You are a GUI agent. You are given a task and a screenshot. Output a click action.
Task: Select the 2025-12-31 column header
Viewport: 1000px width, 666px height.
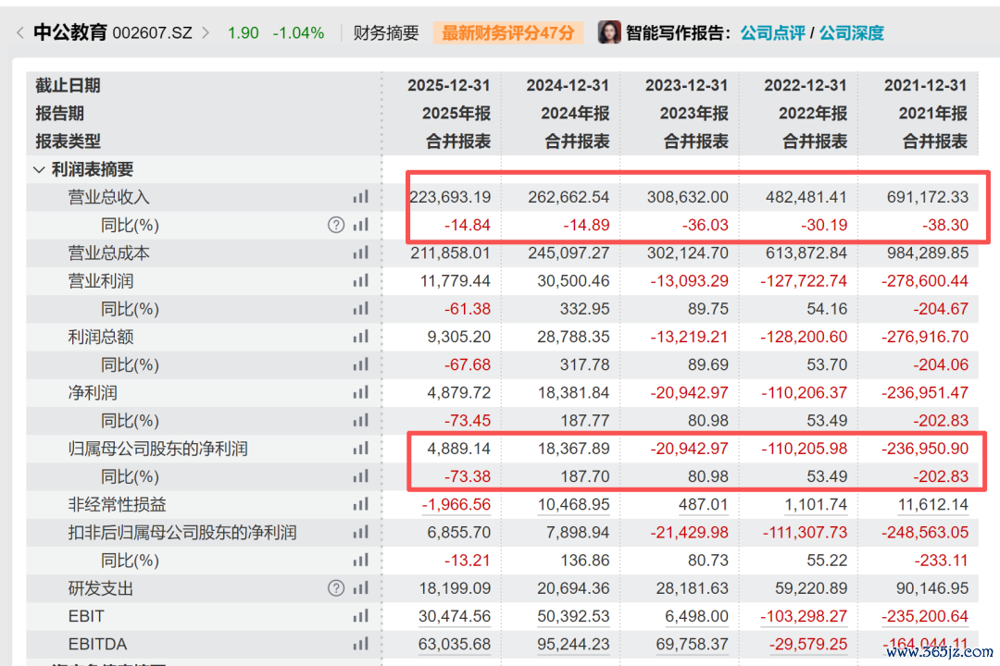[x=449, y=85]
